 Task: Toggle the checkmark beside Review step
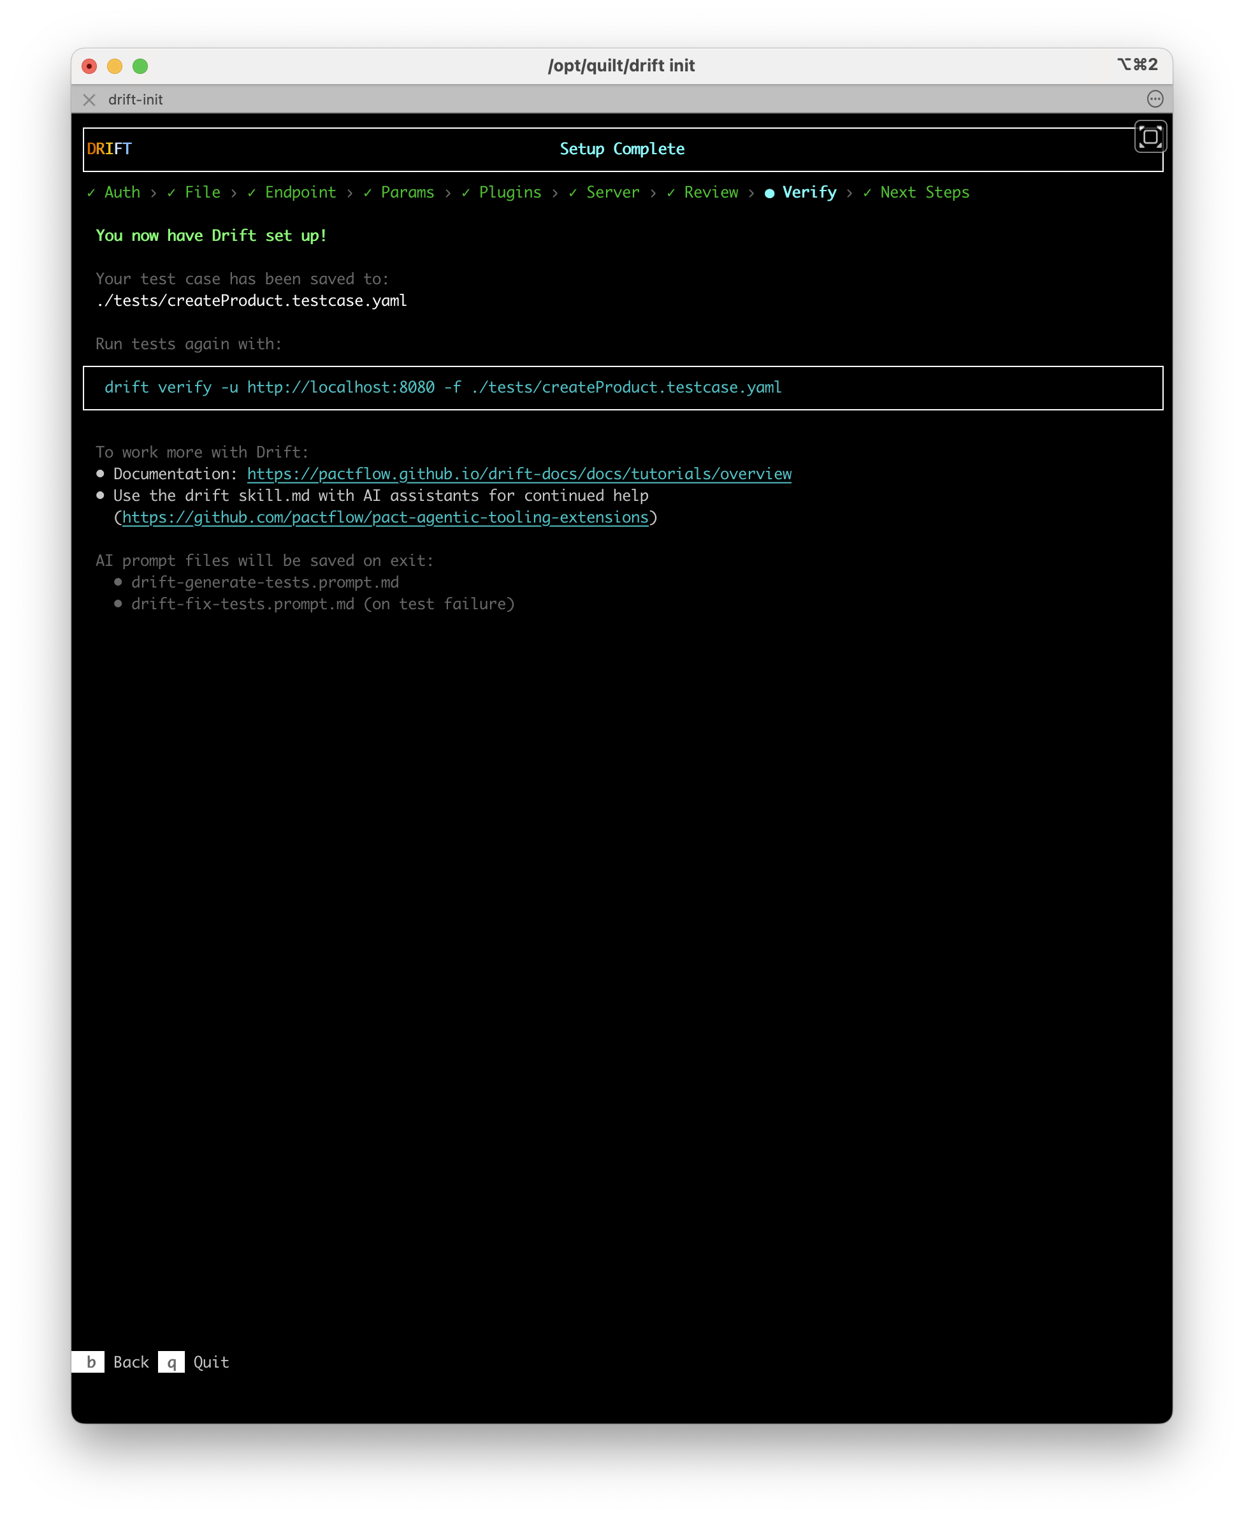(x=670, y=192)
